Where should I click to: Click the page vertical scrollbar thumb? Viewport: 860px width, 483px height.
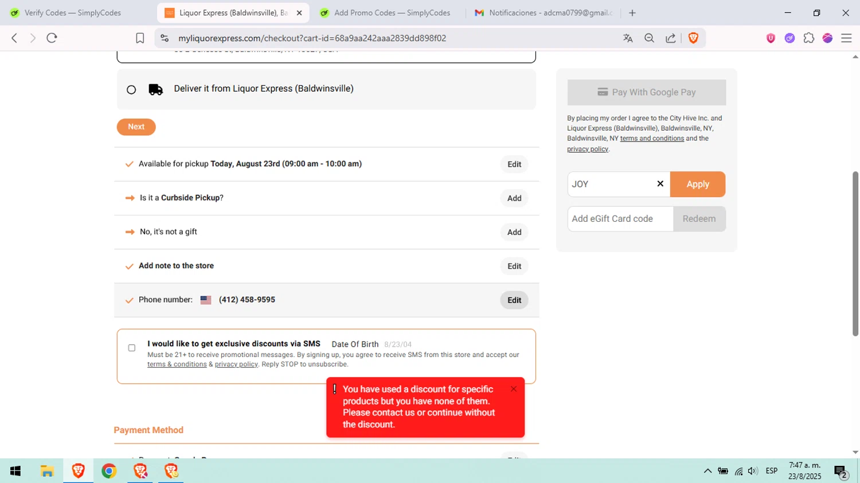coord(855,254)
